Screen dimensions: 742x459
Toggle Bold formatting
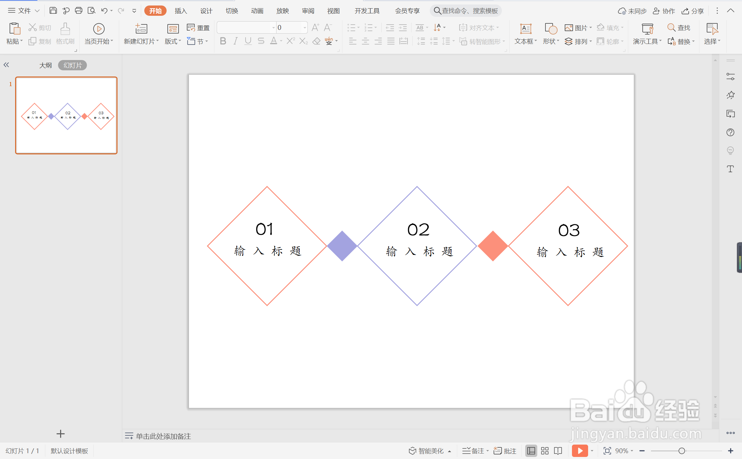[x=223, y=41]
